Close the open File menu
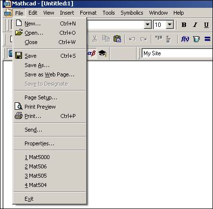 pos(19,13)
